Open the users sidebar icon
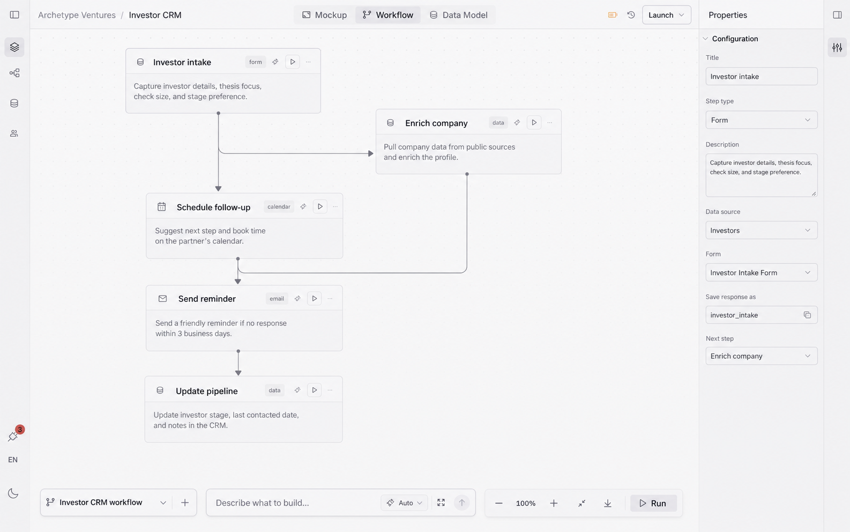This screenshot has height=532, width=850. click(14, 133)
